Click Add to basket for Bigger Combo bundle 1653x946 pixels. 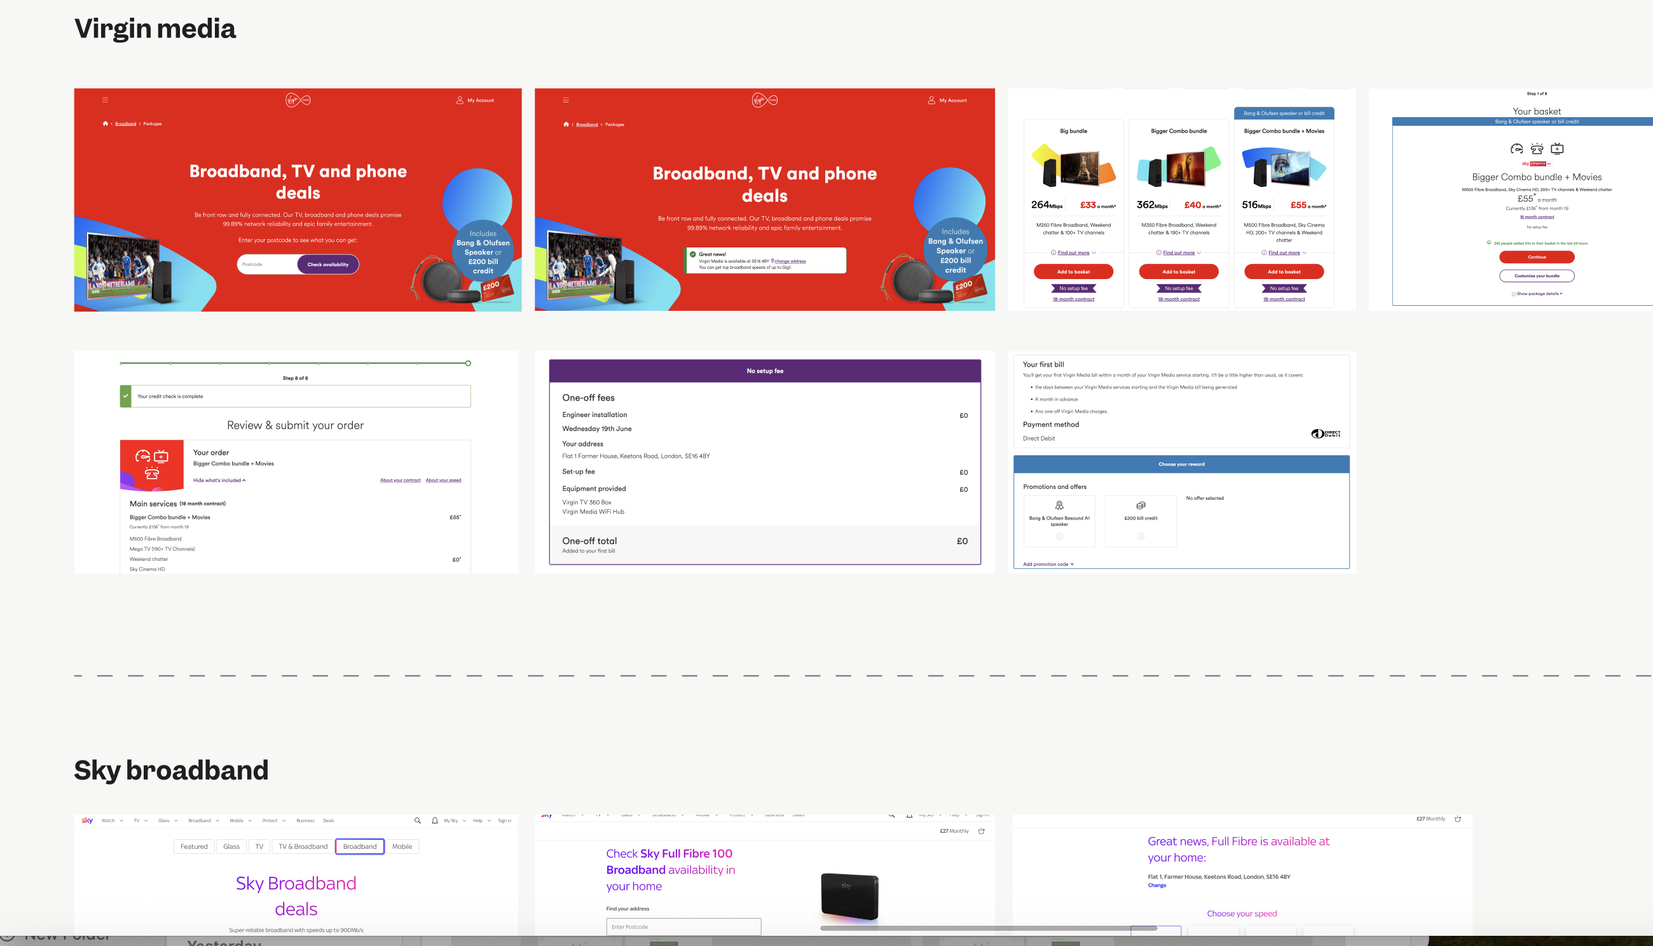[1178, 271]
